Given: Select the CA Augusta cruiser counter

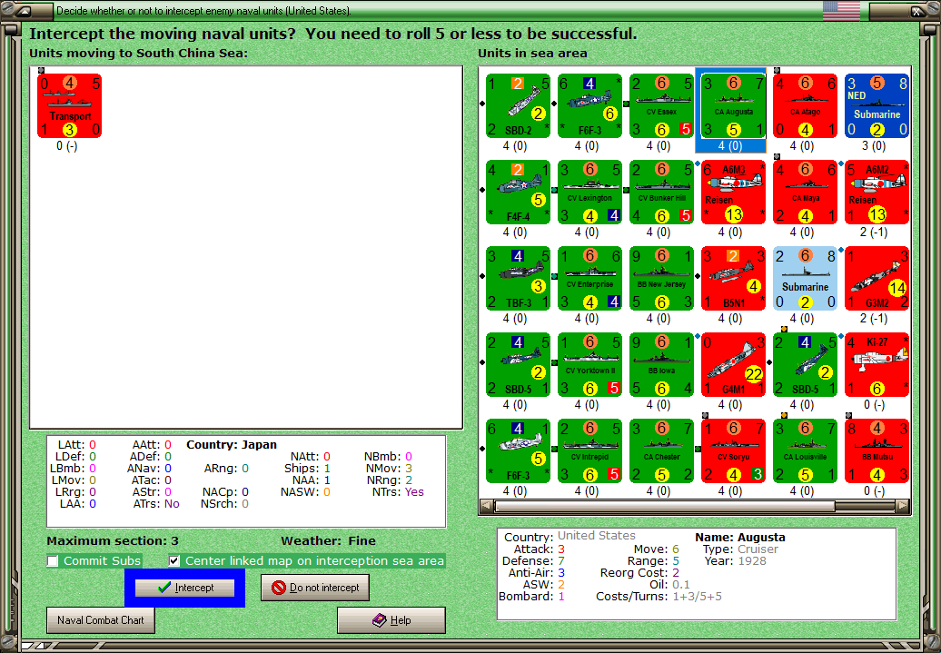Looking at the screenshot, I should [733, 105].
